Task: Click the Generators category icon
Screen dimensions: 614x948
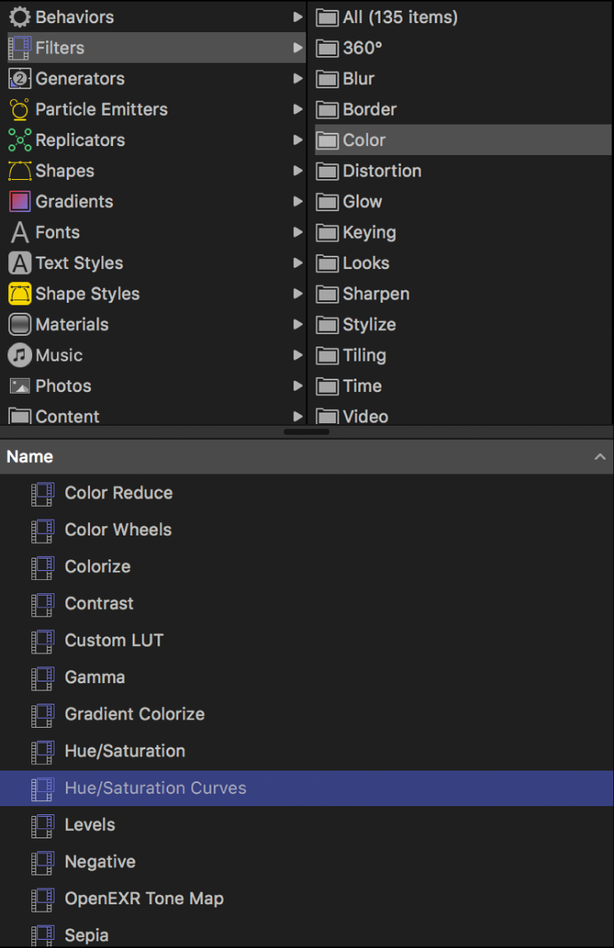Action: pos(19,78)
